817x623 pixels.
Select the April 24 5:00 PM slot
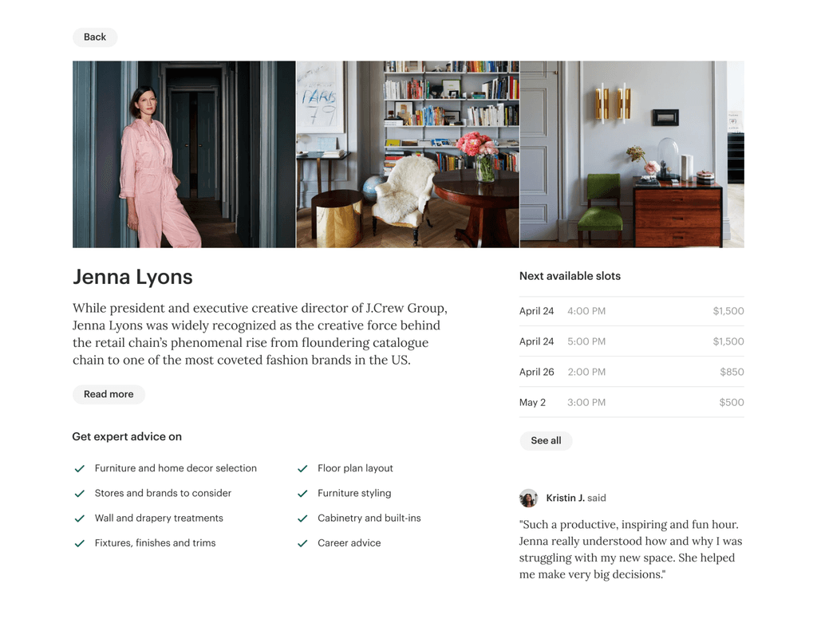pyautogui.click(x=632, y=341)
